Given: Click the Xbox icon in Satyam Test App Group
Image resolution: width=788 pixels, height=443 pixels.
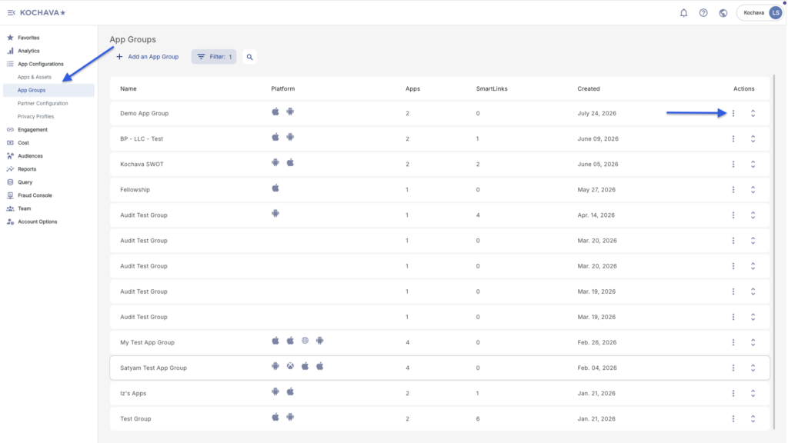Looking at the screenshot, I should [290, 366].
